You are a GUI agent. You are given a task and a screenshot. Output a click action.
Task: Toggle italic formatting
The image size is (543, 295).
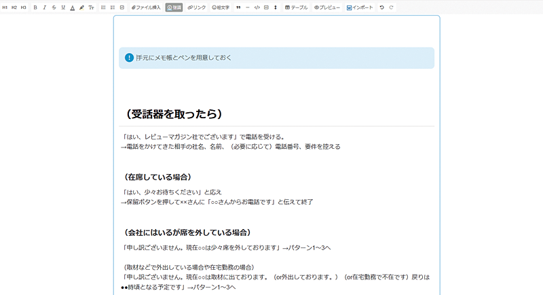coord(45,7)
